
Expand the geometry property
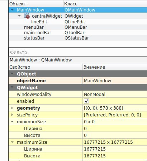tap(12, 108)
